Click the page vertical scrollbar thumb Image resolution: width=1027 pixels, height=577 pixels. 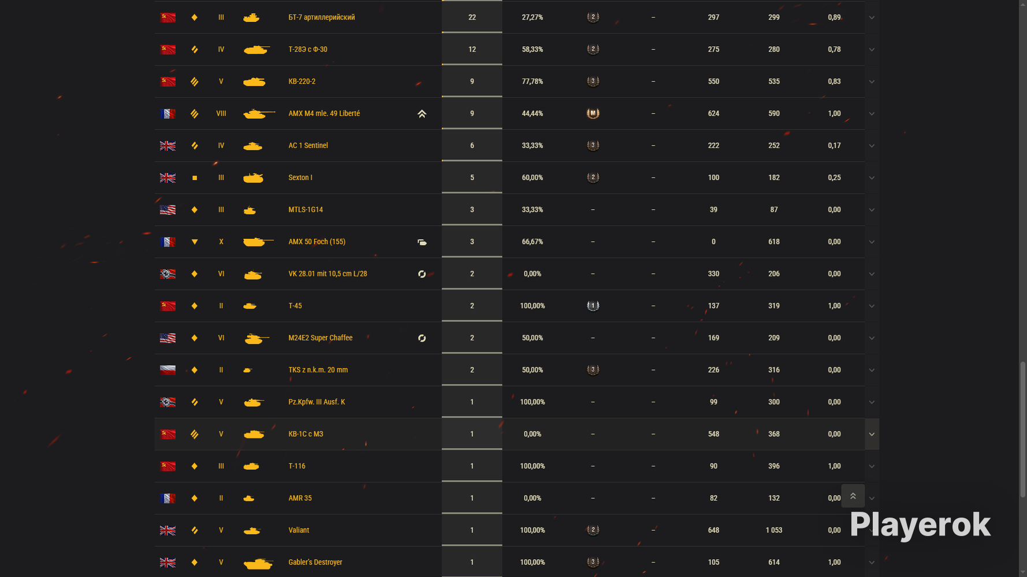click(x=1023, y=430)
